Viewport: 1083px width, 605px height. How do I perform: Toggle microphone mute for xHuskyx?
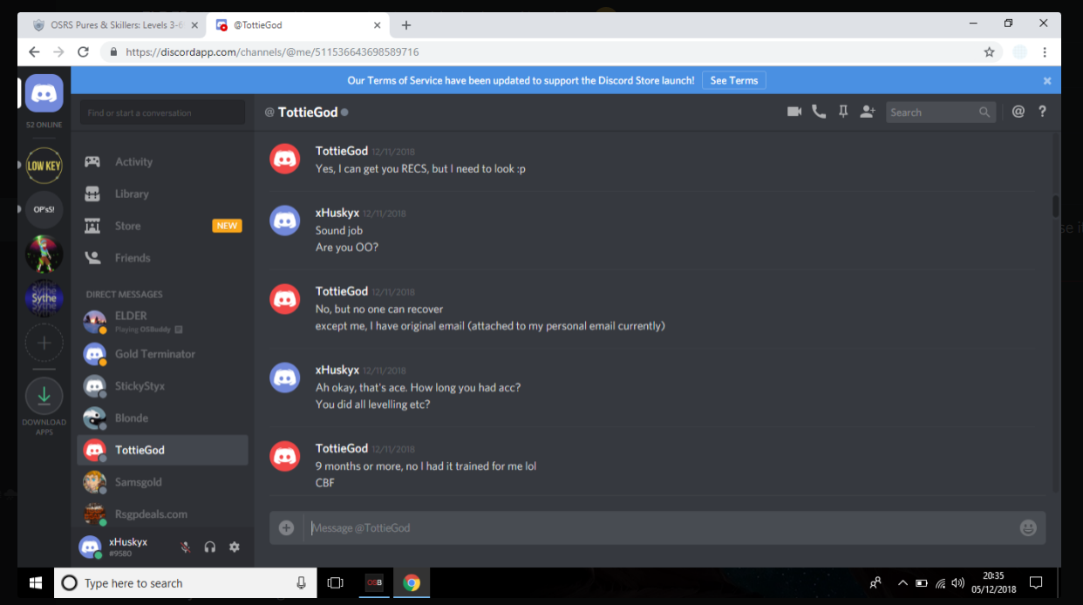coord(185,547)
